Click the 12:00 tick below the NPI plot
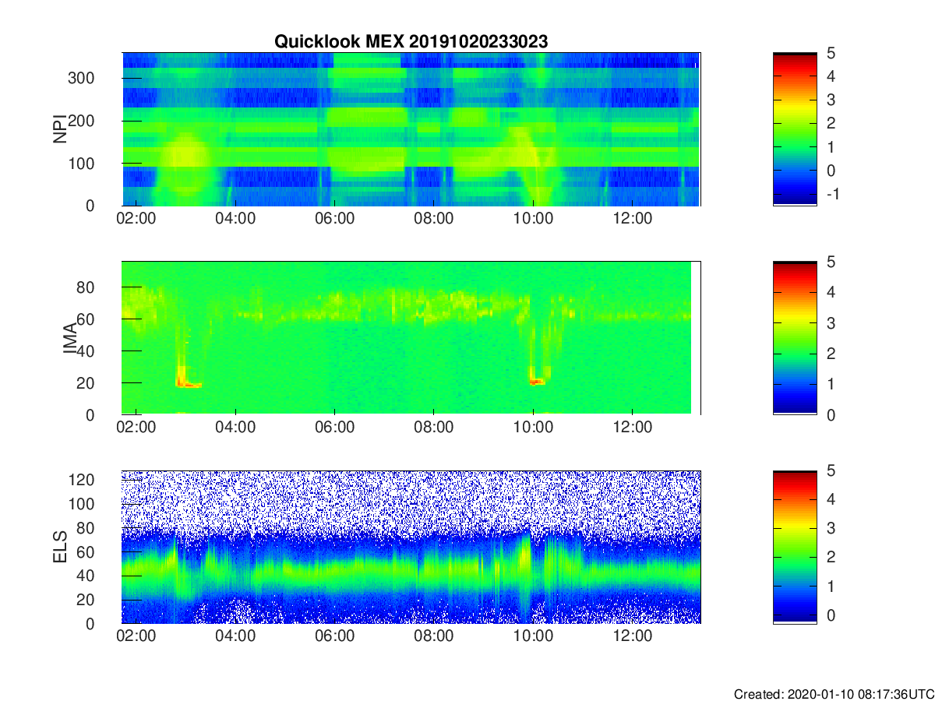 [633, 220]
